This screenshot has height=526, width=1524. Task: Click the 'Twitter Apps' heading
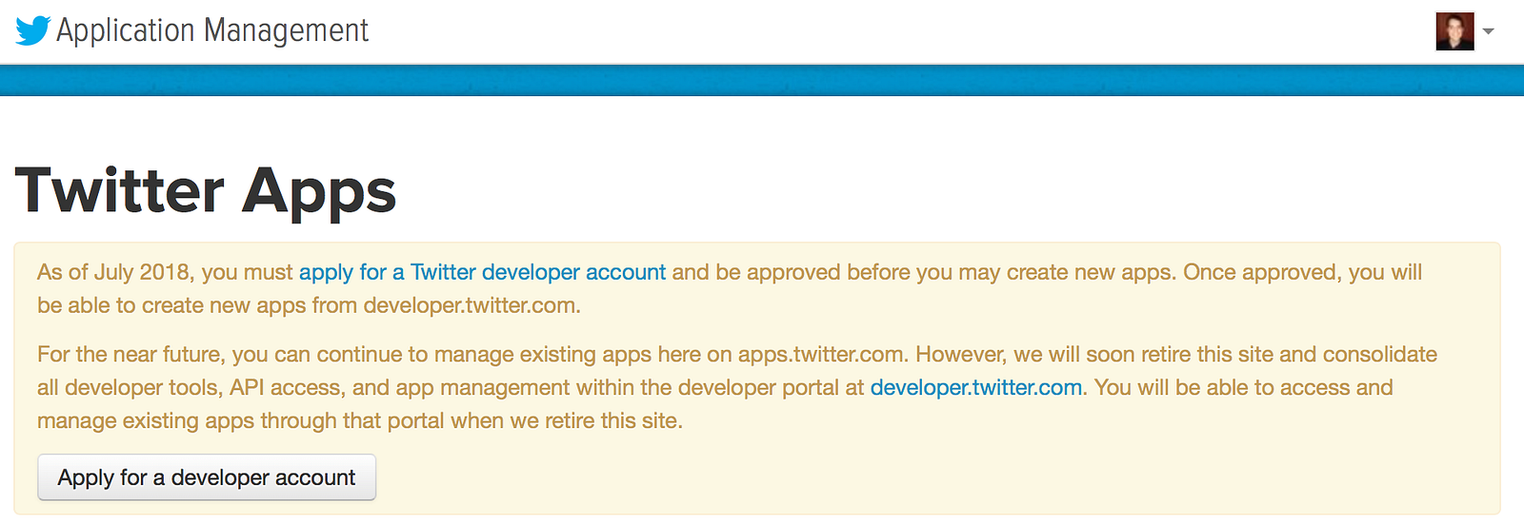[206, 190]
